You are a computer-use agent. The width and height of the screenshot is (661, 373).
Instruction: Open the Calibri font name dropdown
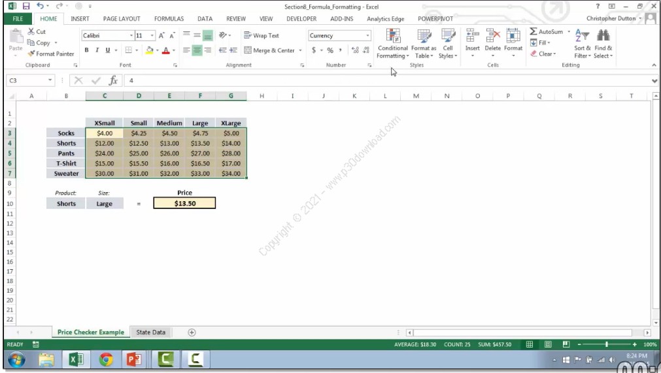point(131,35)
